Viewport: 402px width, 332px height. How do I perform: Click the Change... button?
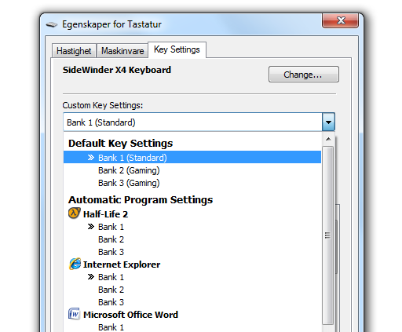point(304,75)
